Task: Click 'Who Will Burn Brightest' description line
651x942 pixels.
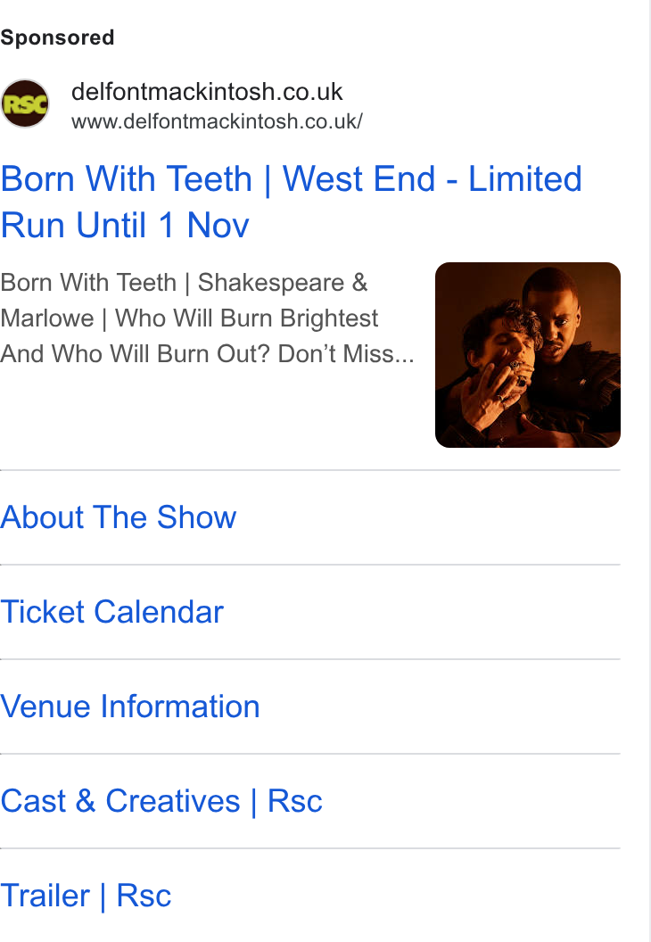Action: [247, 318]
